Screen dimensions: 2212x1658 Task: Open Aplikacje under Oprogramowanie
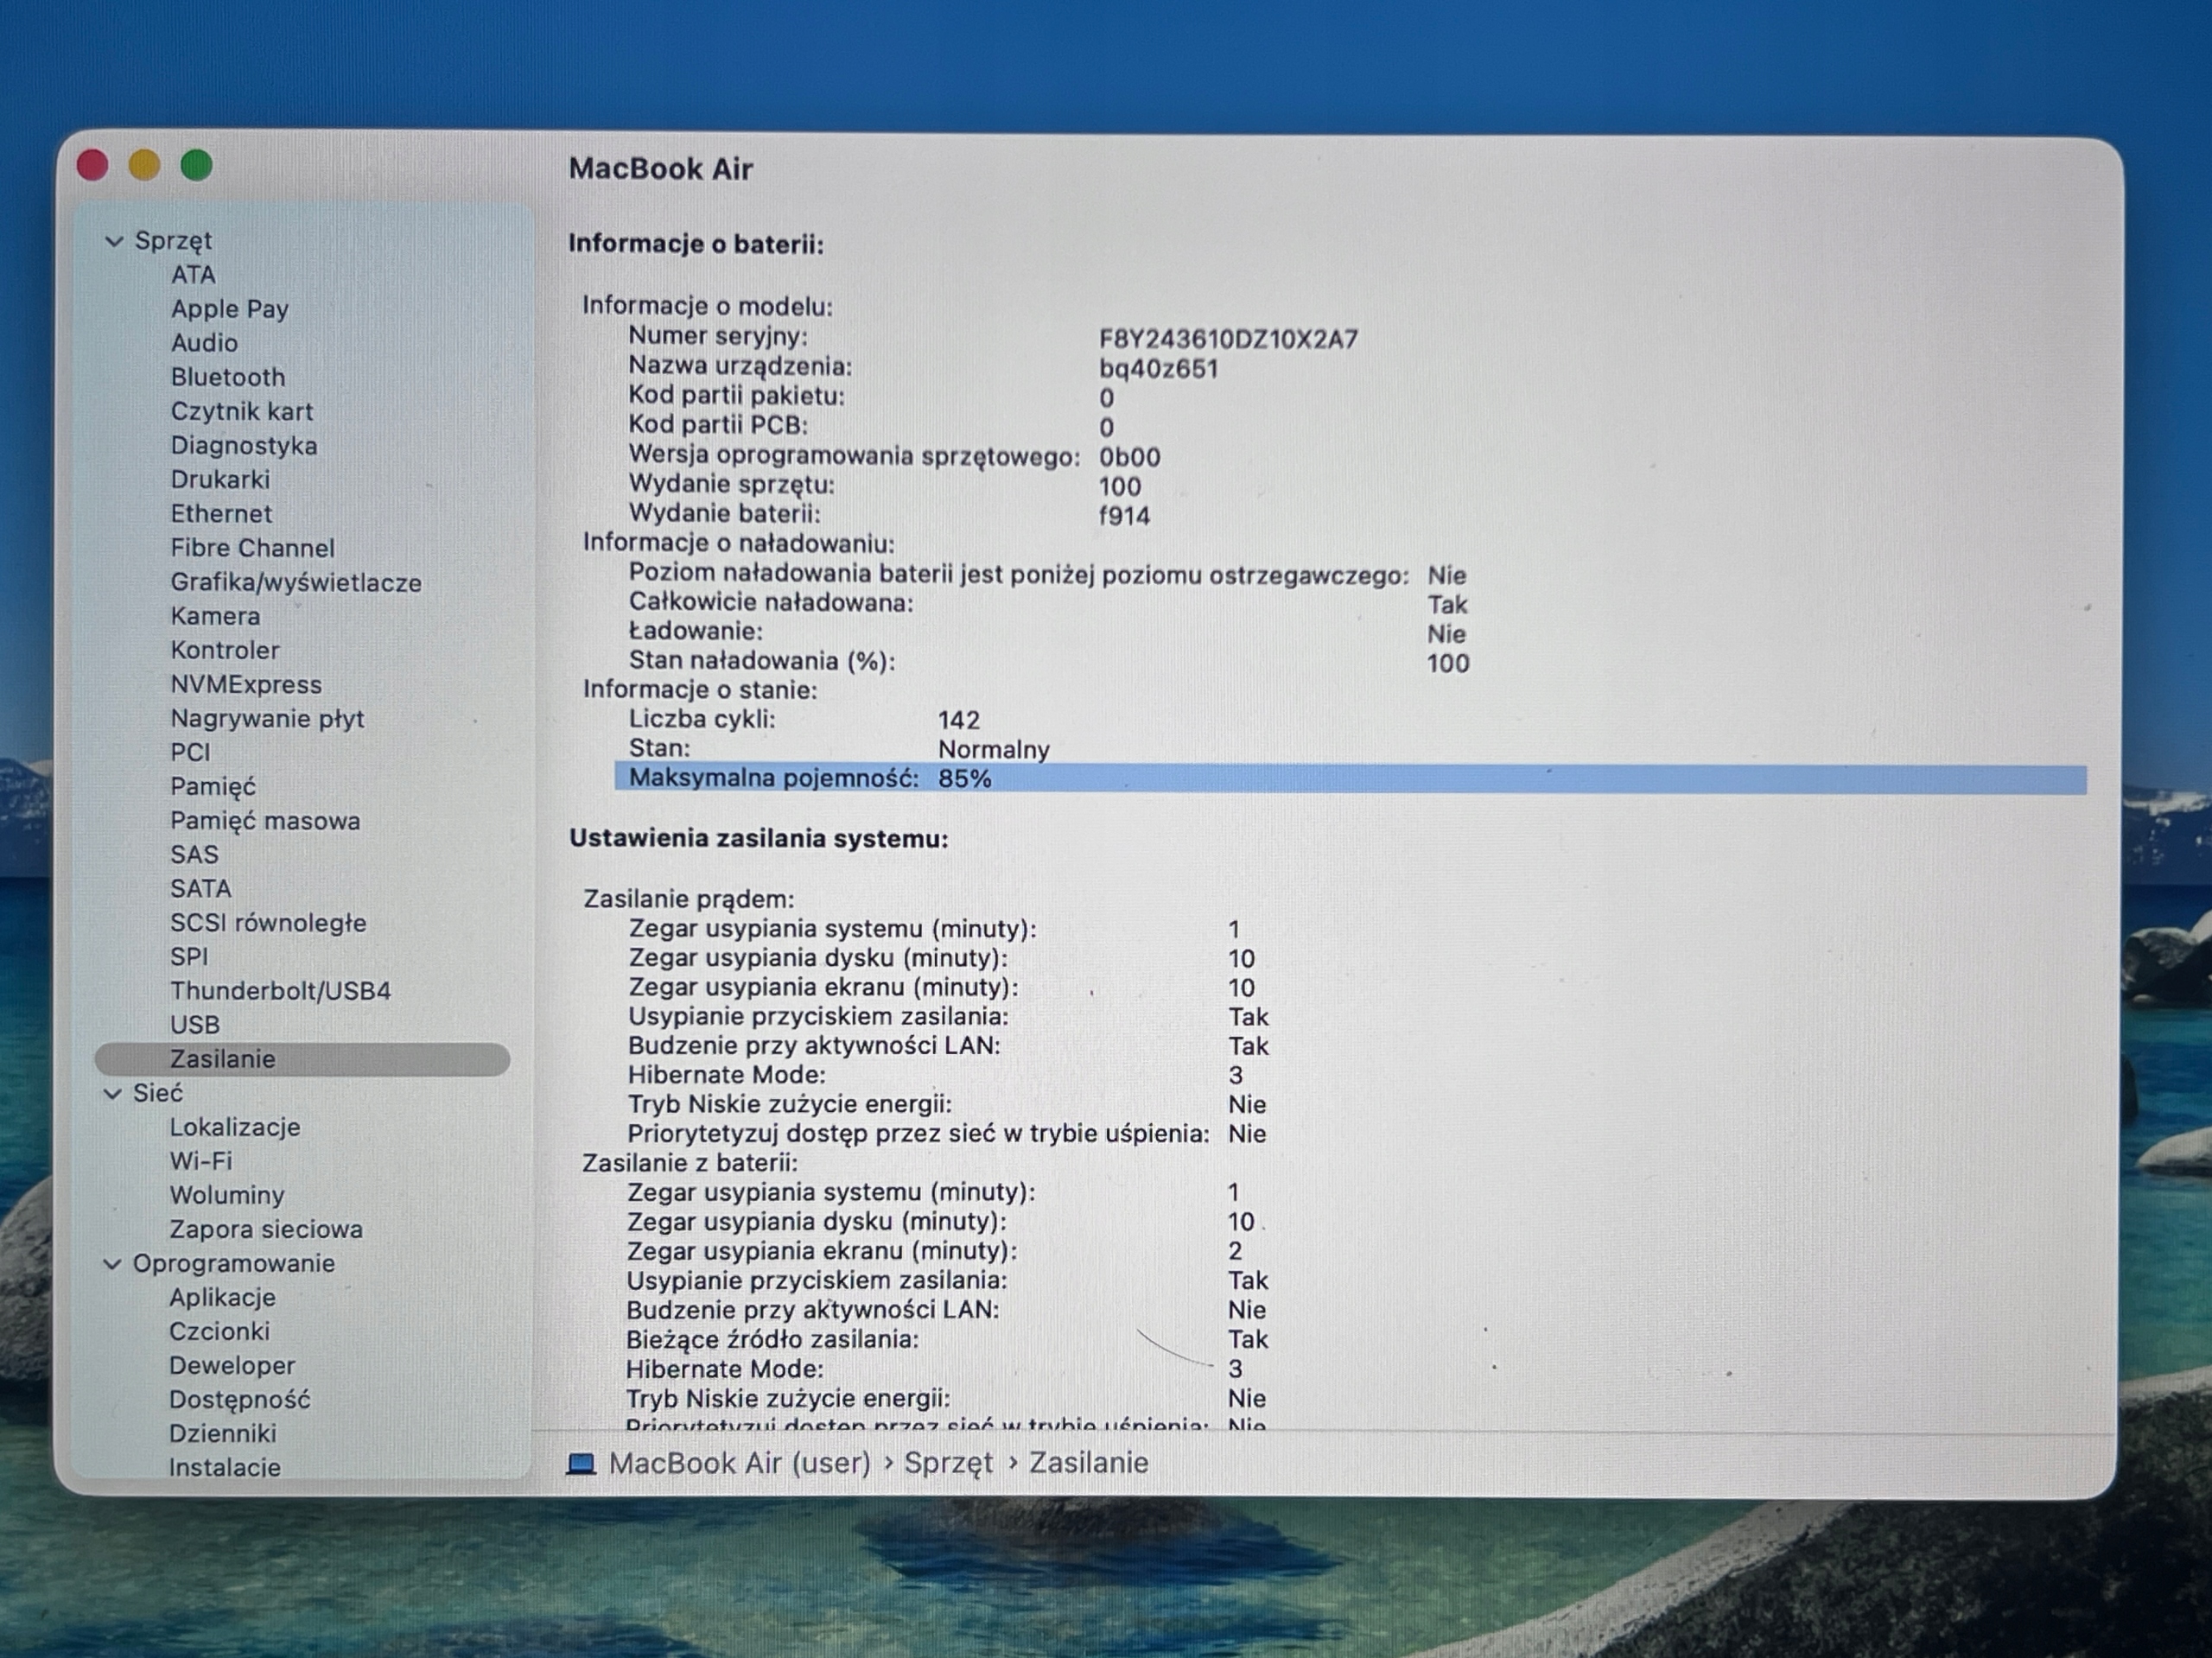pyautogui.click(x=222, y=1298)
